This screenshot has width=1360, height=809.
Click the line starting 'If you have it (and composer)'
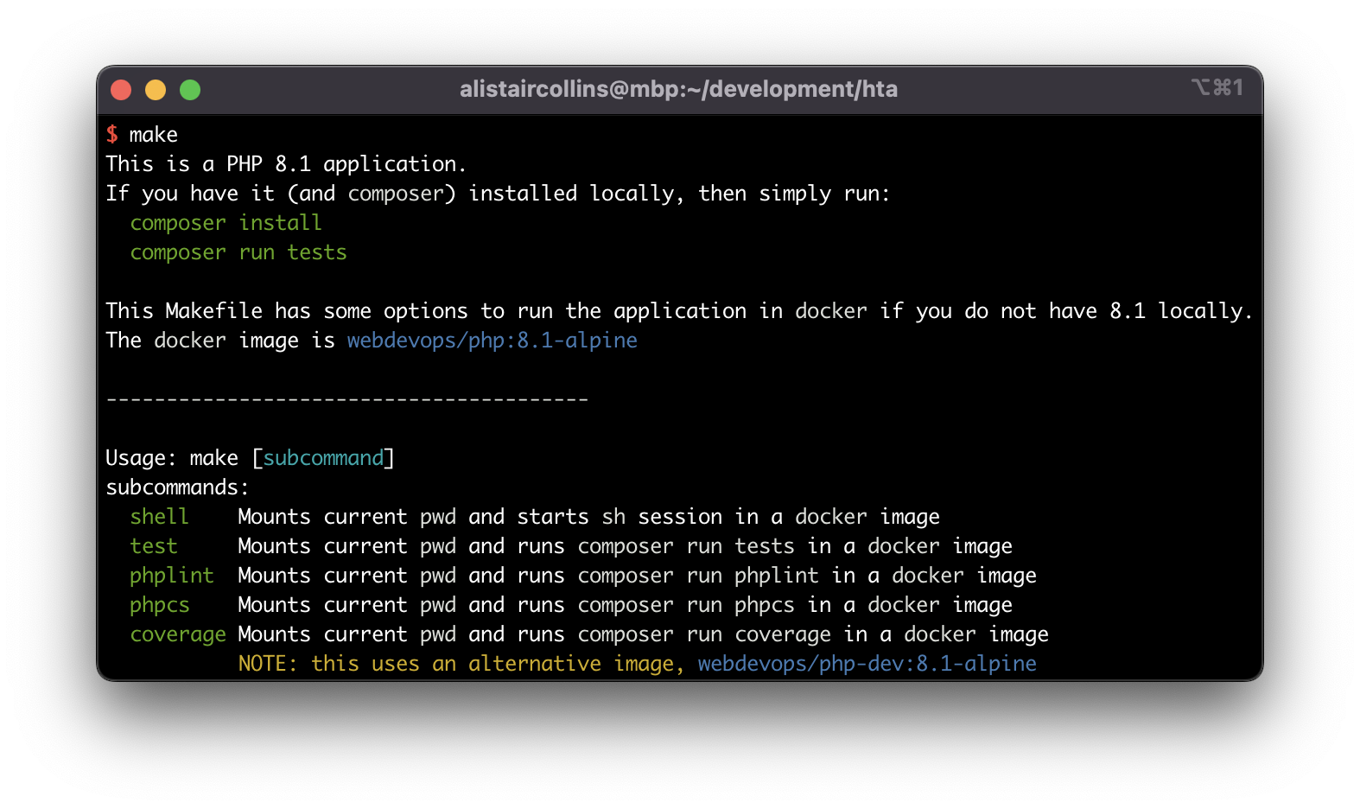pyautogui.click(x=498, y=194)
